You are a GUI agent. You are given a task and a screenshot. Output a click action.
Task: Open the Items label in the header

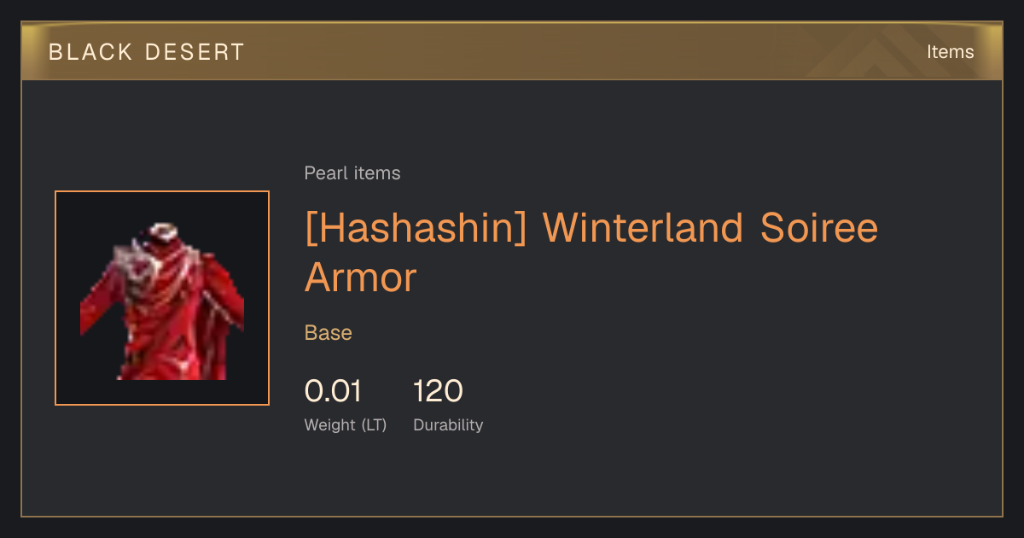pyautogui.click(x=950, y=52)
